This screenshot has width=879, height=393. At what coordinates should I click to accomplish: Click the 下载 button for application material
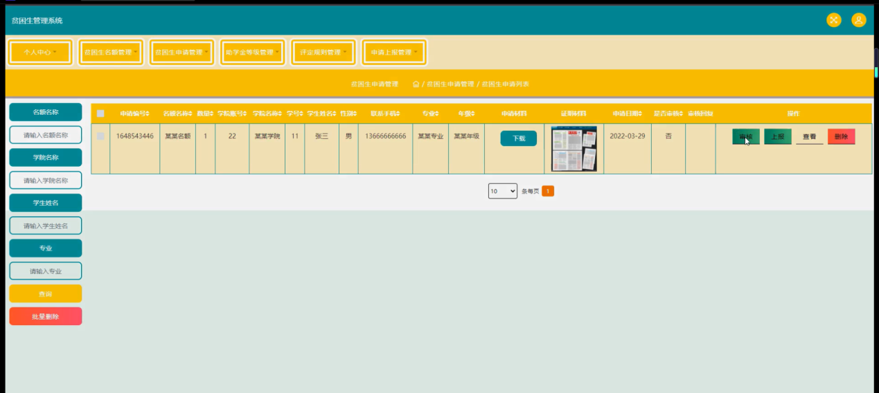click(x=519, y=138)
